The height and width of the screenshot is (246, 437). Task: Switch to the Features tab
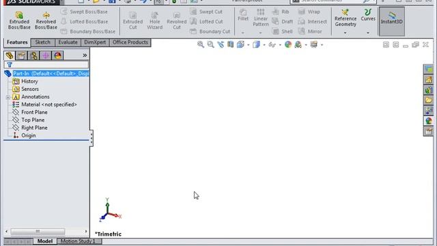[x=17, y=42]
